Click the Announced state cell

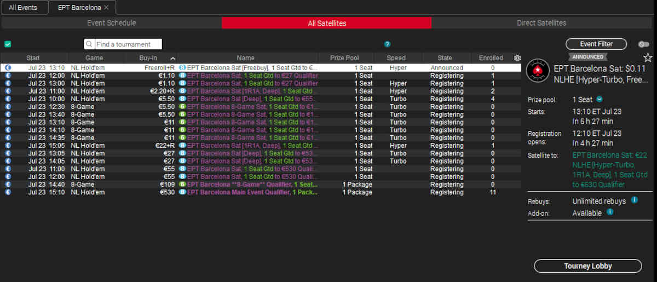pyautogui.click(x=447, y=68)
